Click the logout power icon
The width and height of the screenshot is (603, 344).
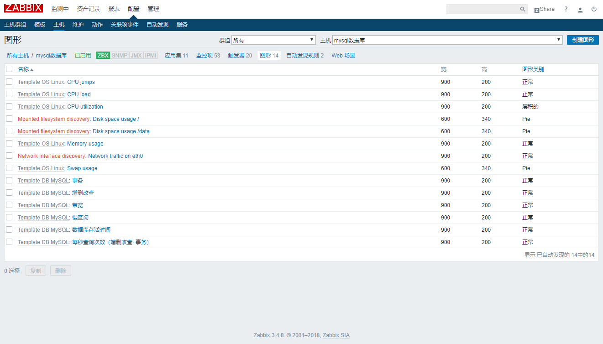click(x=594, y=9)
